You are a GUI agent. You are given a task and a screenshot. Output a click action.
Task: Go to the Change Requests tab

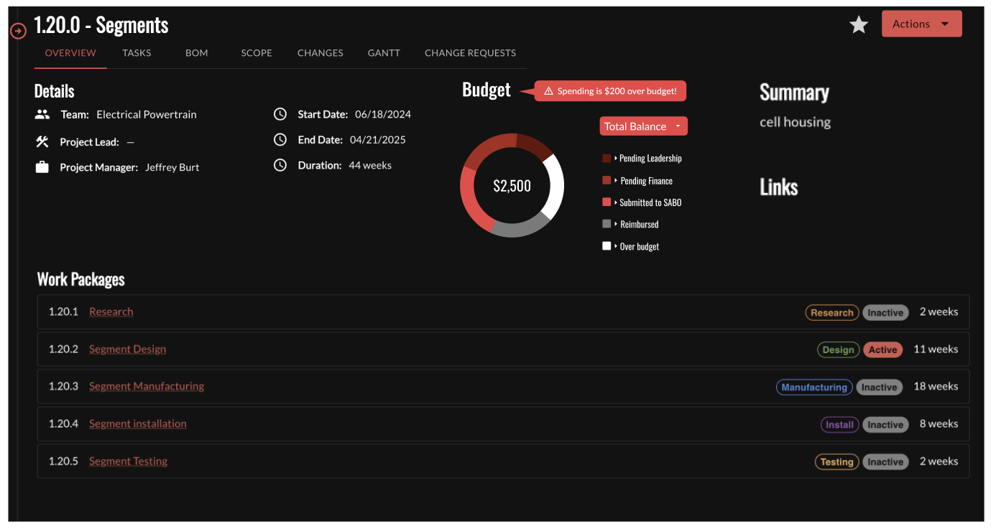pyautogui.click(x=470, y=53)
